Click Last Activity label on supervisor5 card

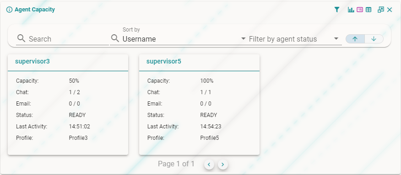point(163,127)
